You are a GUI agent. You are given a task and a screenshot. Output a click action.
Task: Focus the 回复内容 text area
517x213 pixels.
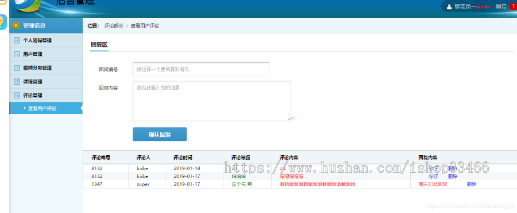click(211, 101)
